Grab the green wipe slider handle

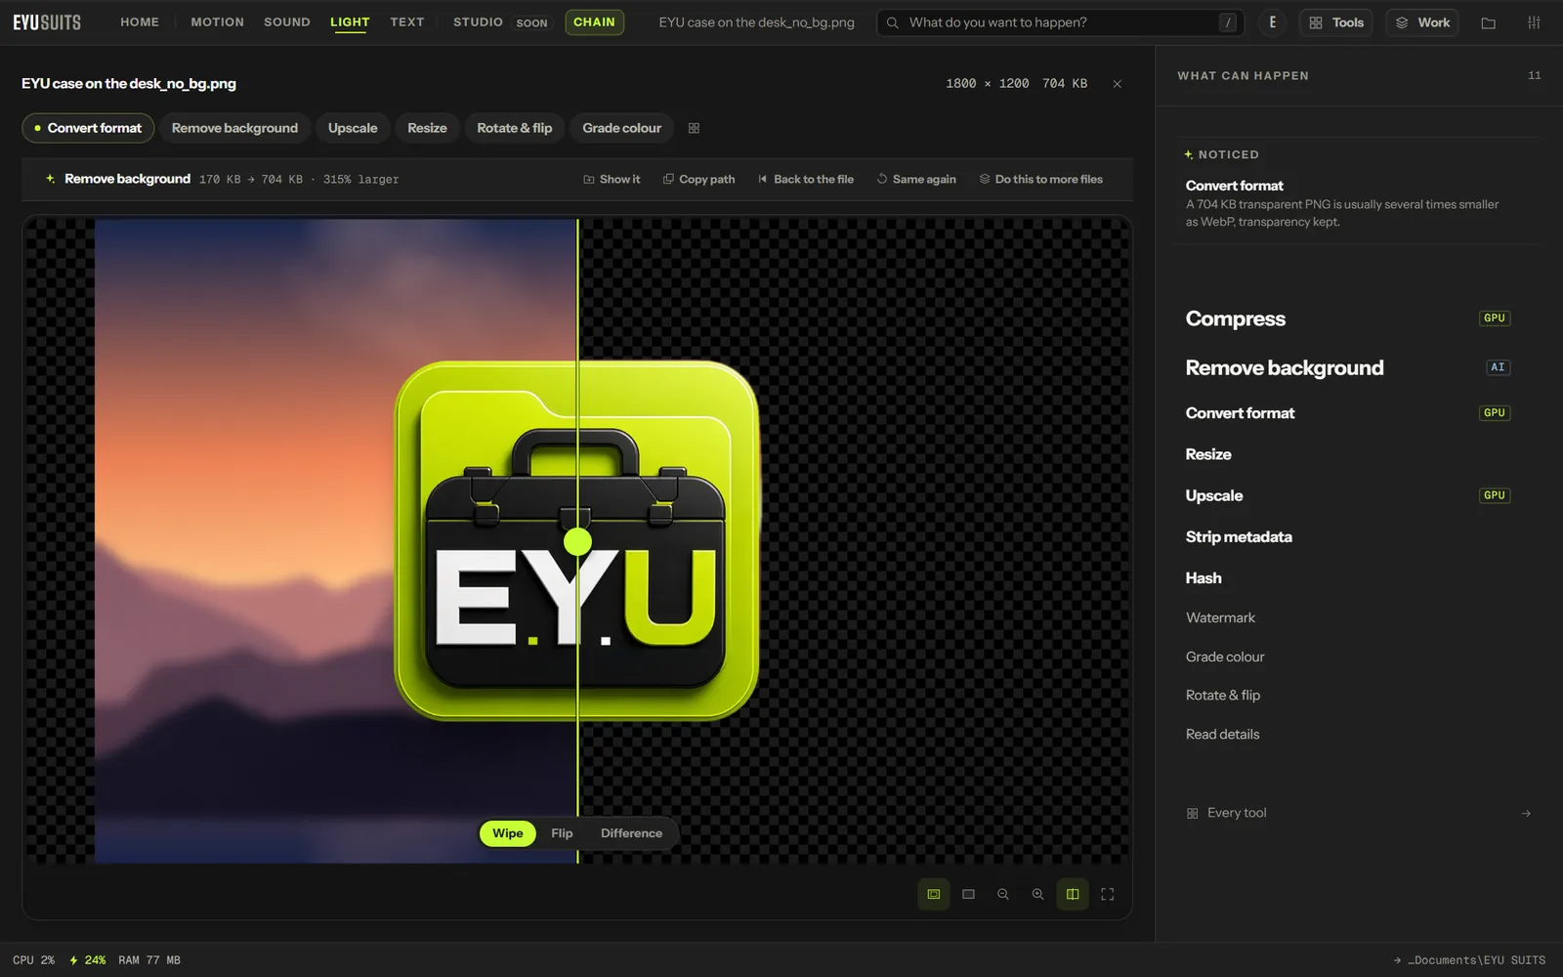[x=577, y=541]
